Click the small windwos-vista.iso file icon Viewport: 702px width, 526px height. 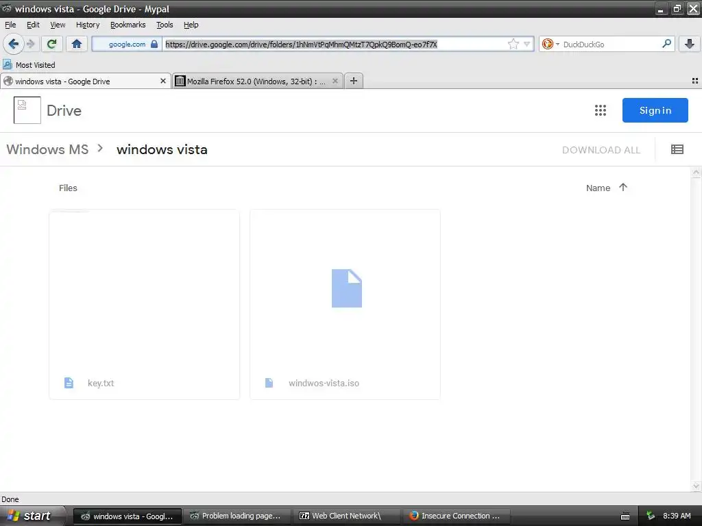pos(269,383)
